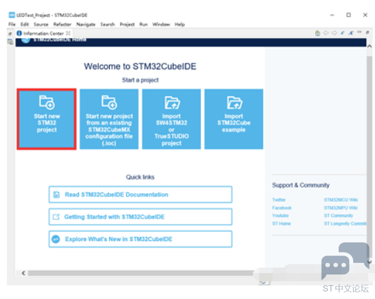Click the horizontal scrollbar thumb

pos(141,273)
